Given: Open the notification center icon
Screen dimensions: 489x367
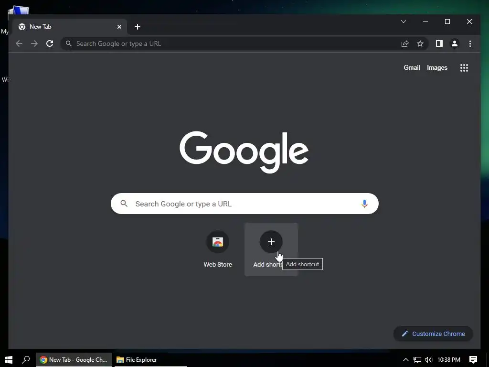Looking at the screenshot, I should pyautogui.click(x=473, y=360).
